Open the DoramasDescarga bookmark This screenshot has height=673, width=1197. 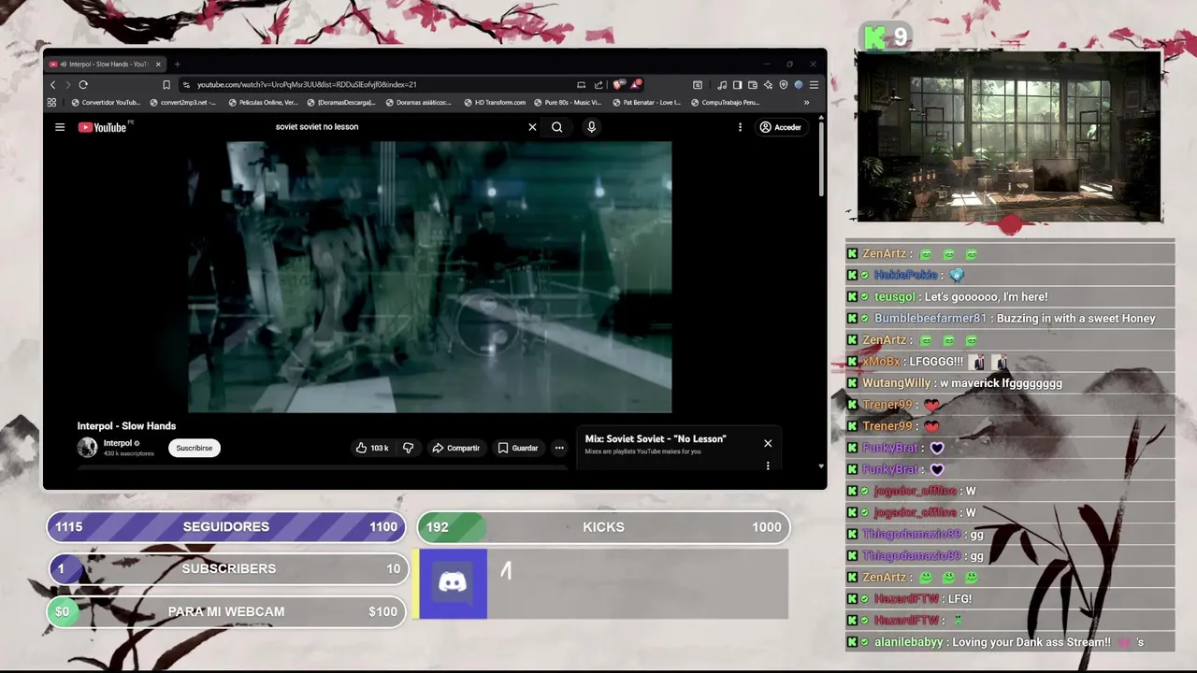(x=340, y=103)
